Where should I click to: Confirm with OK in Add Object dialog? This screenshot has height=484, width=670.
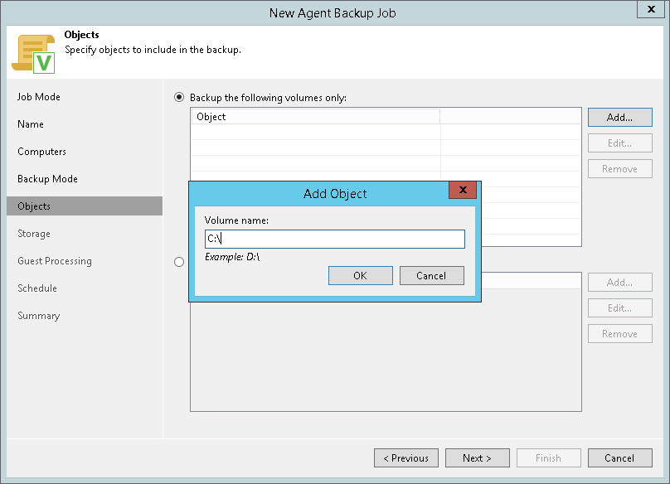(x=360, y=275)
